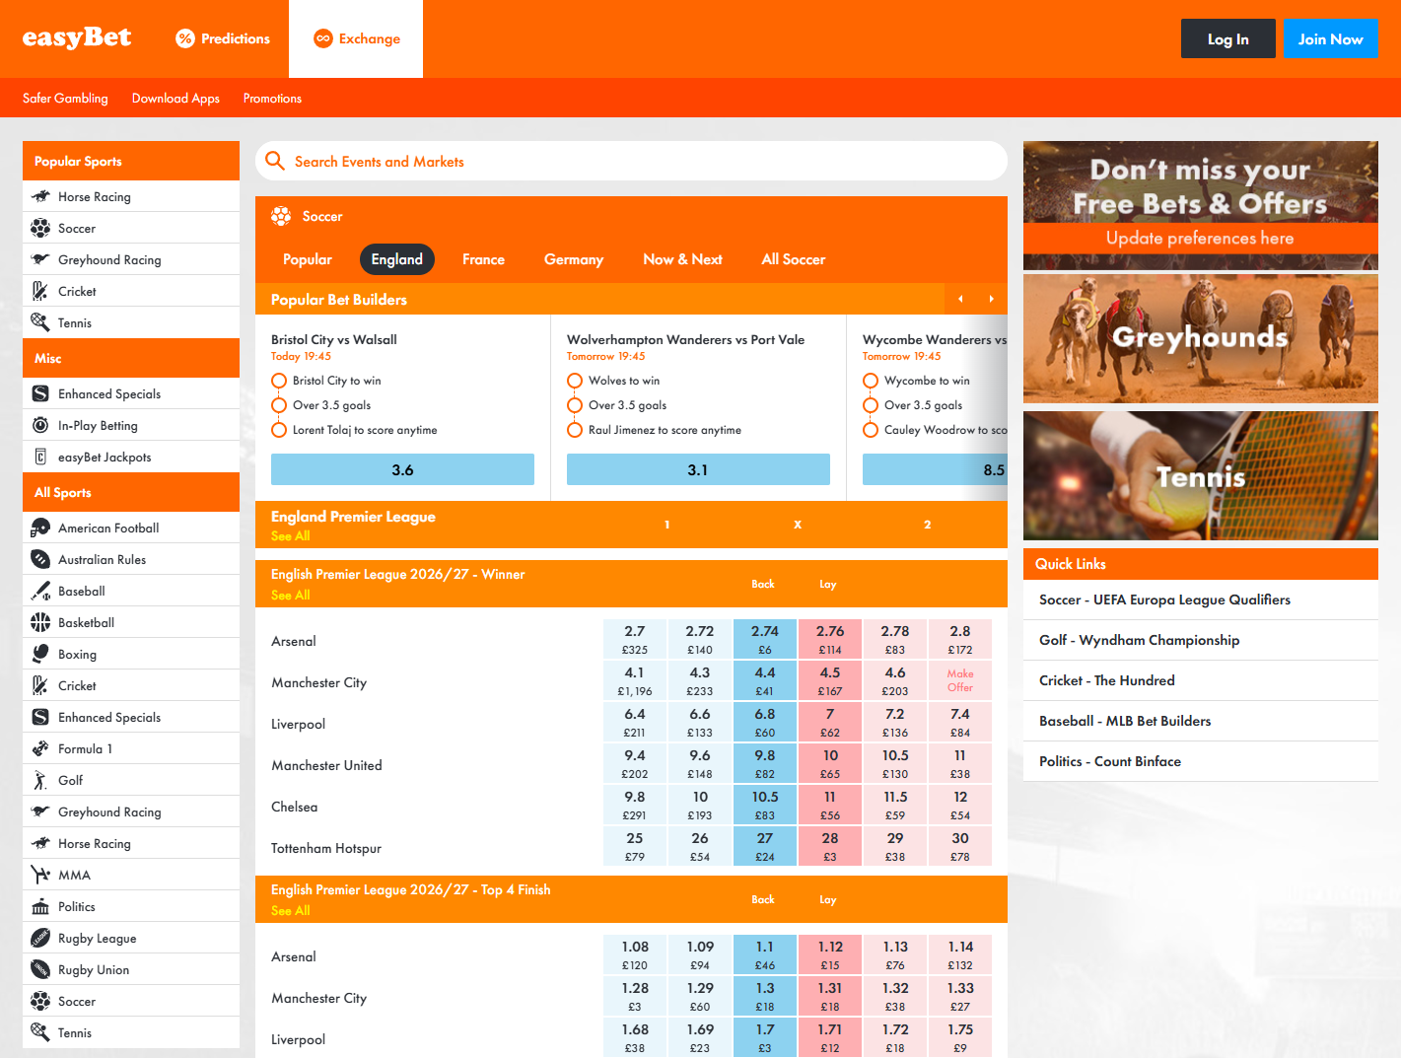Click the Join Now button
The height and width of the screenshot is (1058, 1401).
pyautogui.click(x=1330, y=38)
